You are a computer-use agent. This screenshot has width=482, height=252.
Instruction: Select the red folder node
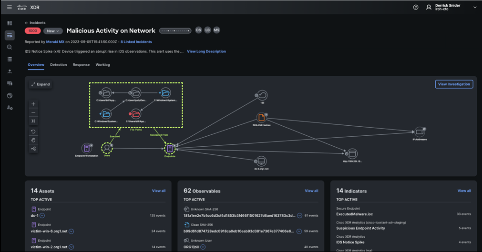tap(135, 114)
